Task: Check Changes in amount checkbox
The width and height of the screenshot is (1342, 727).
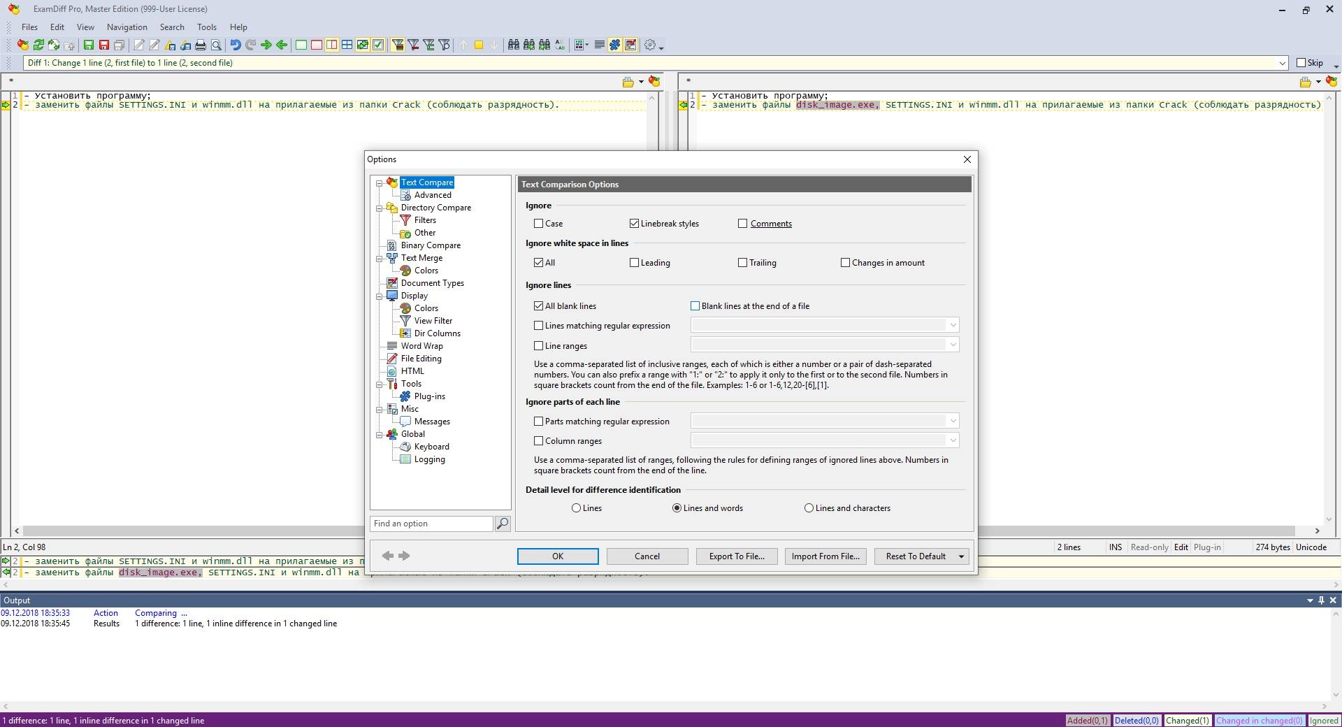Action: 845,263
